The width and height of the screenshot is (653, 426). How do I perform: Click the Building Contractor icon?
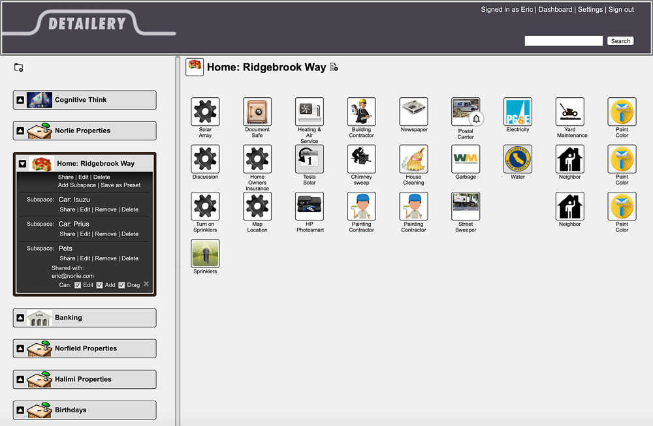point(361,112)
